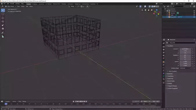Screen dimensions: 196x110
Task: Open the Render menu
Action: tap(12, 4)
